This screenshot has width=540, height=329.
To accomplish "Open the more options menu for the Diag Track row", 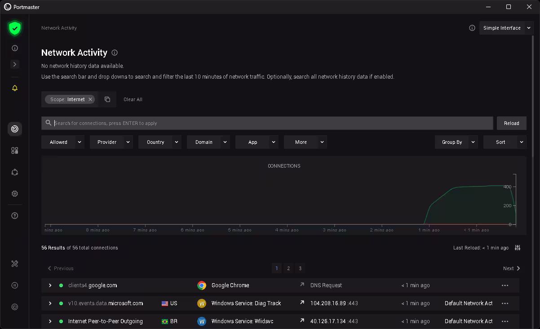I will coord(505,303).
